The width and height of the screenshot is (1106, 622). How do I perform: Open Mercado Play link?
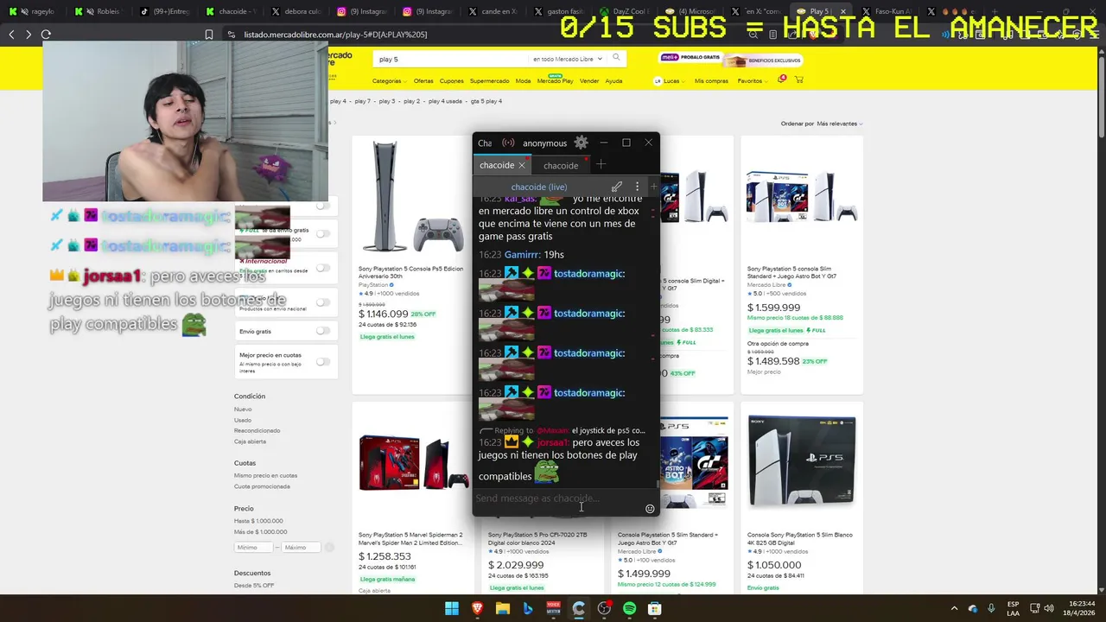(555, 81)
